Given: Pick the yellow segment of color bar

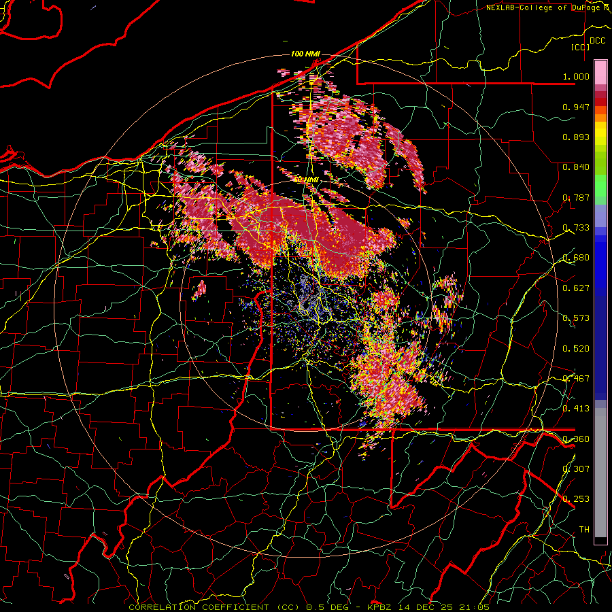Looking at the screenshot, I should [x=600, y=133].
